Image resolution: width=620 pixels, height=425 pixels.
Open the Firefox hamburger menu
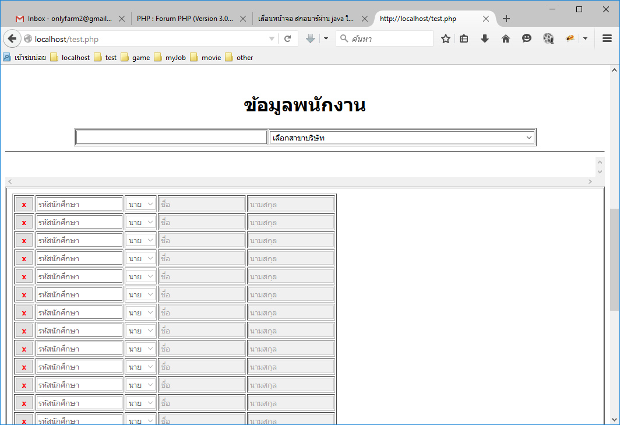(607, 38)
